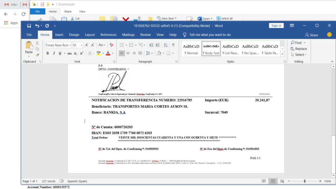Sort the selected text alphabetically
Image resolution: width=336 pixels, height=189 pixels.
click(166, 45)
